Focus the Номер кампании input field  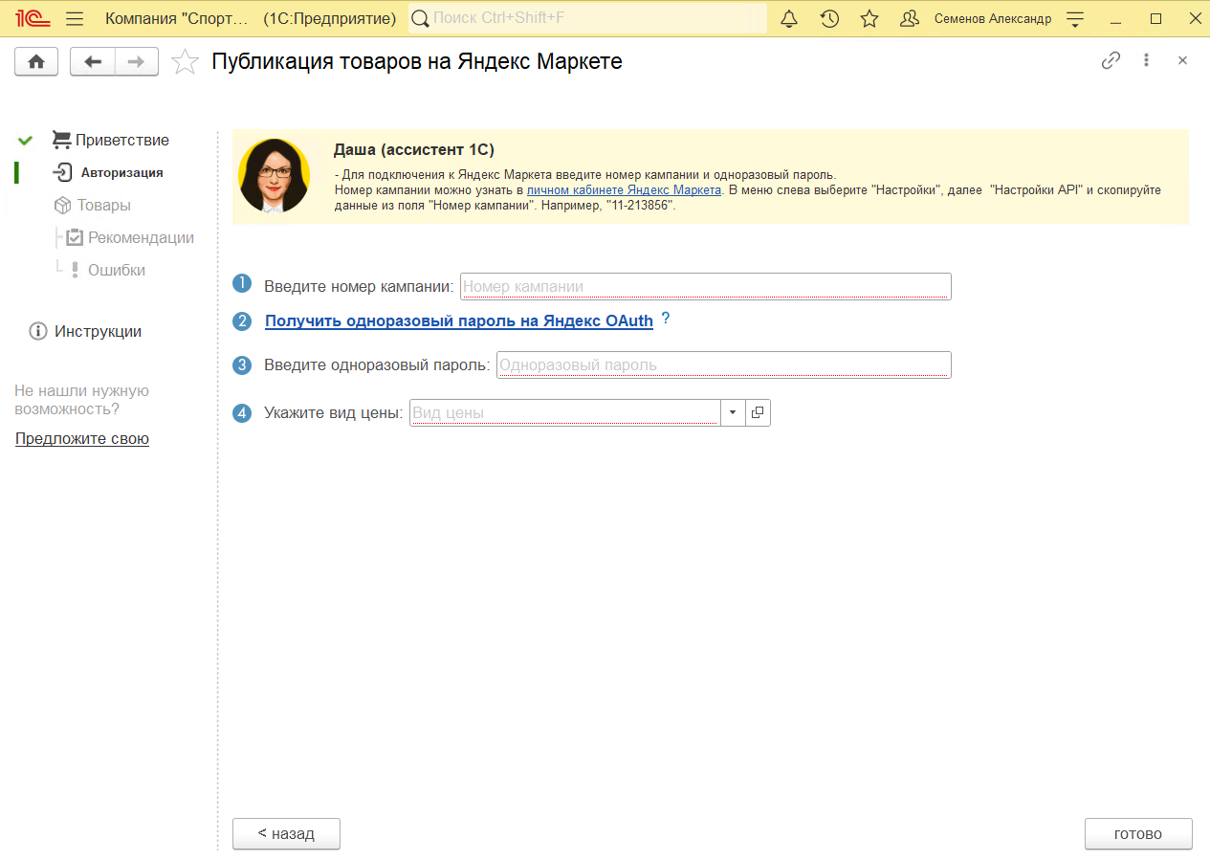pyautogui.click(x=706, y=286)
